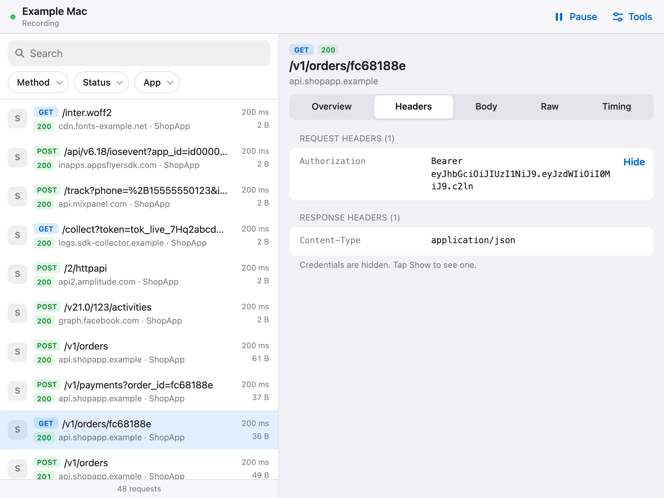Select the /track?phone request
Viewport: 664px width, 498px height.
pyautogui.click(x=139, y=196)
